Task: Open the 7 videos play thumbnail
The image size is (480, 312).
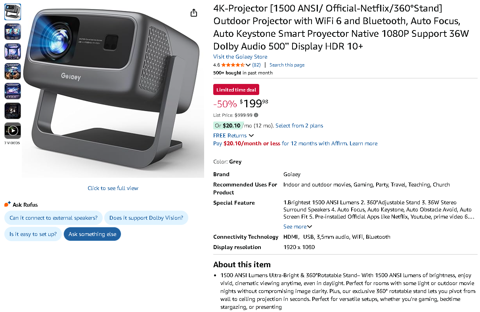Action: [13, 131]
